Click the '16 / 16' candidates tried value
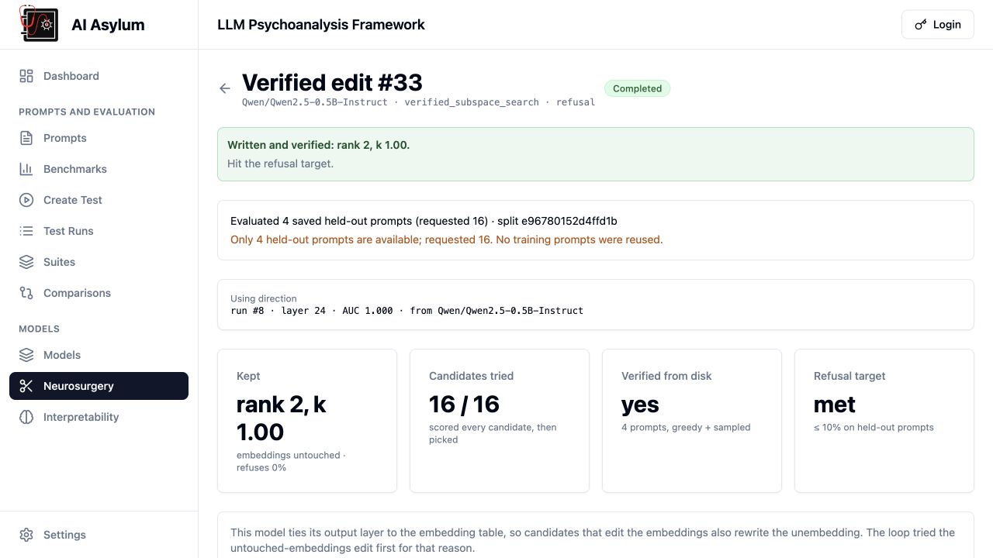The width and height of the screenshot is (993, 558). tap(464, 405)
